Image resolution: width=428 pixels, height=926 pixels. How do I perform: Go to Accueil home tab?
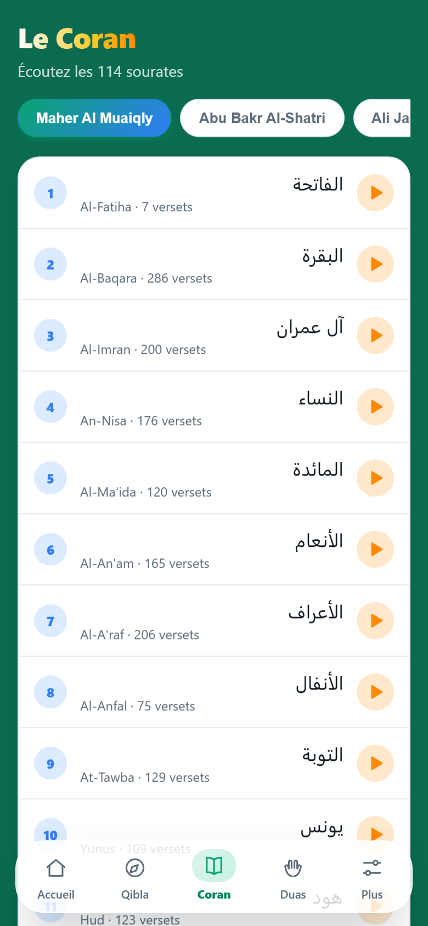pos(56,878)
